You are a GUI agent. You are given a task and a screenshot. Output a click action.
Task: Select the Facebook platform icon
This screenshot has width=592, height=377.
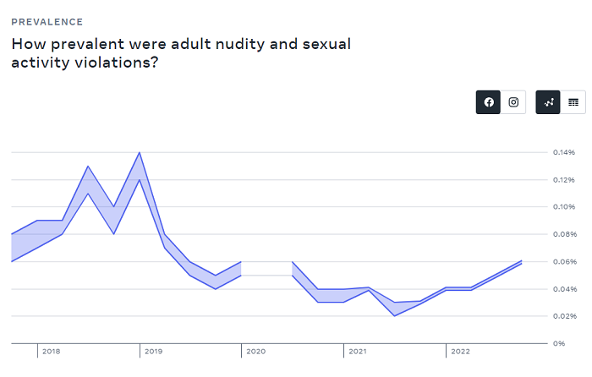coord(488,102)
